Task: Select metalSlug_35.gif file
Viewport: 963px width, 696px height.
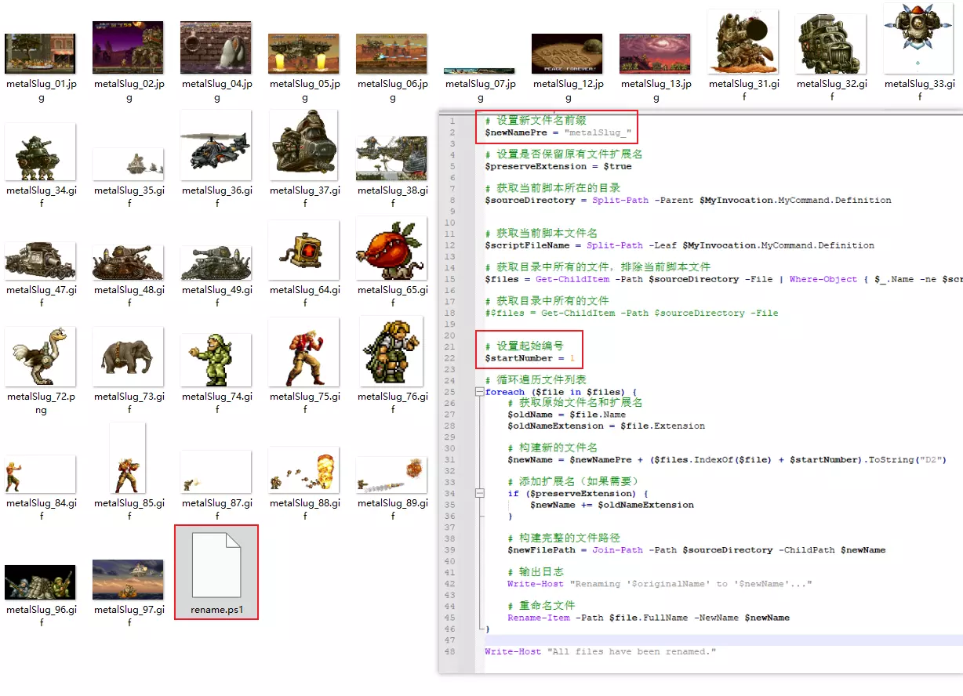Action: [128, 165]
